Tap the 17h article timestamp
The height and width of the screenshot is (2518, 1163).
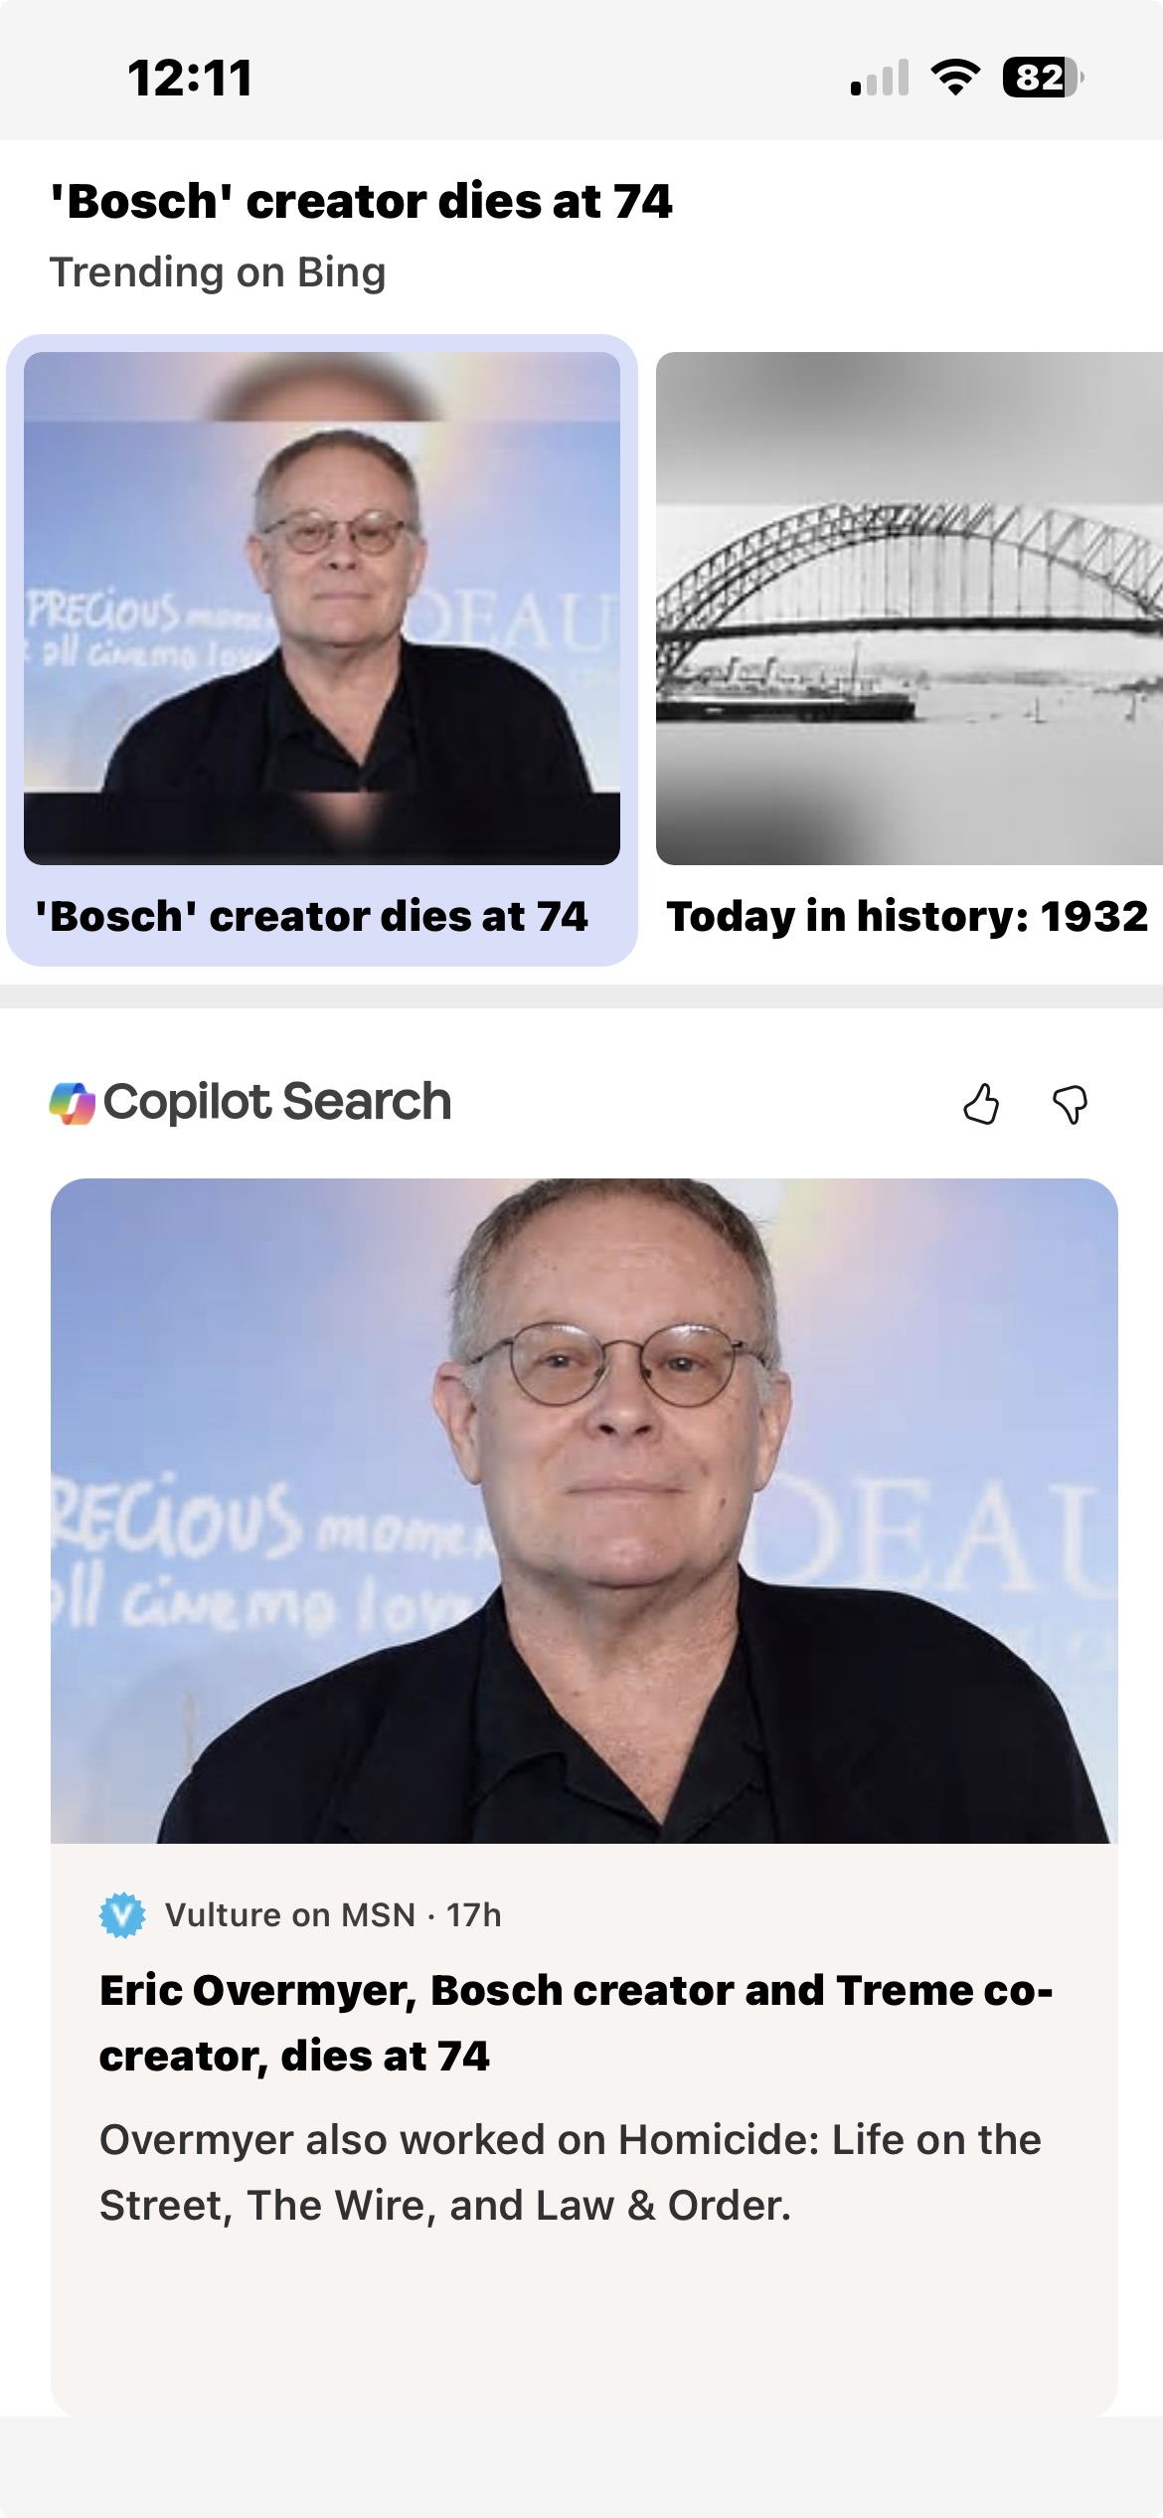click(473, 1914)
